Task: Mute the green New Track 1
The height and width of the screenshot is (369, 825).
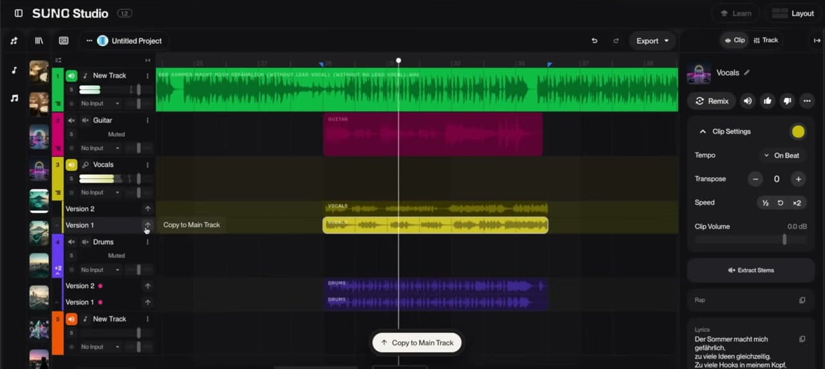Action: pos(72,75)
